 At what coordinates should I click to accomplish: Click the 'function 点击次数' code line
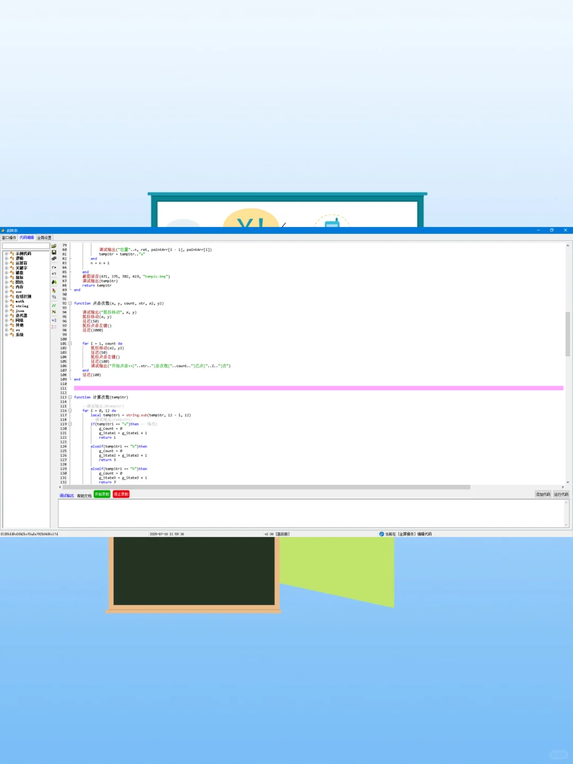click(x=119, y=303)
